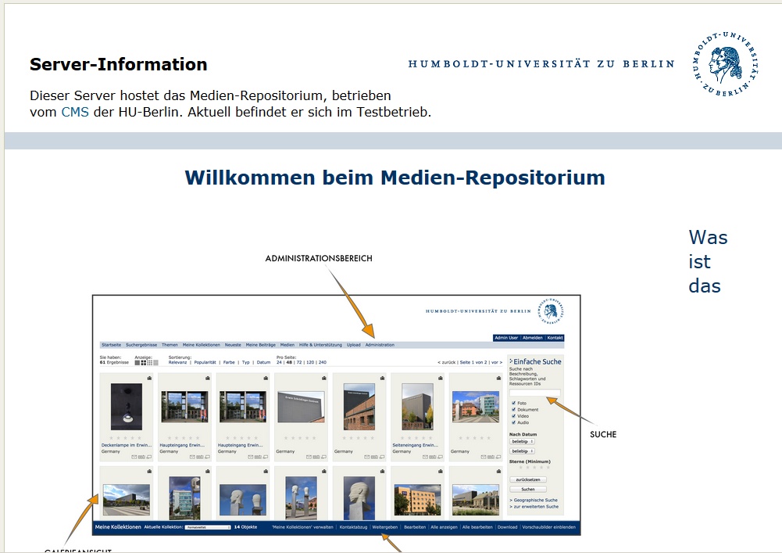Open the orange building thumbnail in the second row
The height and width of the screenshot is (553, 782).
[x=417, y=500]
